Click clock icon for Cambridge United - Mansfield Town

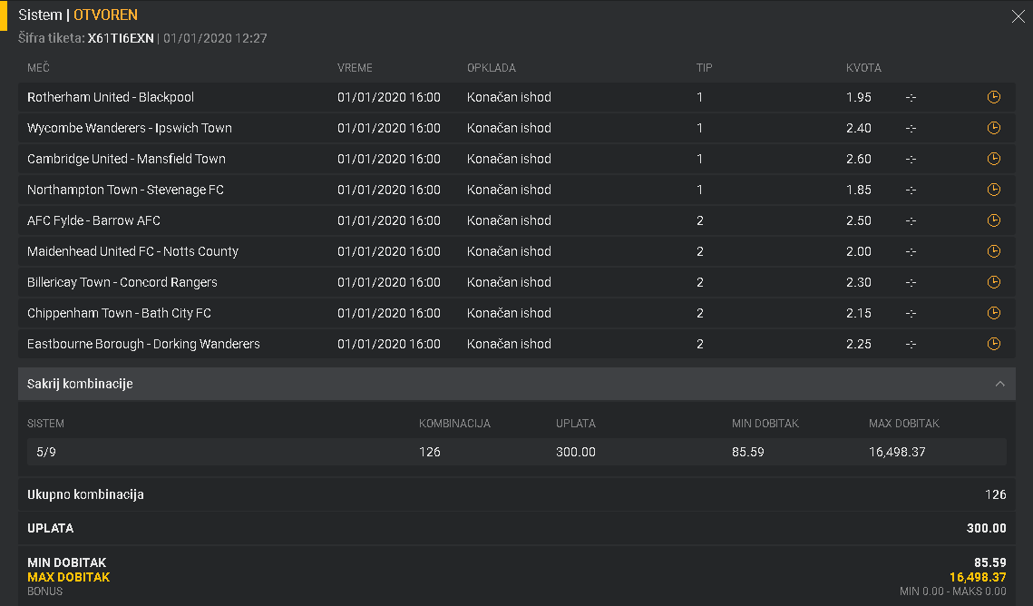coord(993,159)
